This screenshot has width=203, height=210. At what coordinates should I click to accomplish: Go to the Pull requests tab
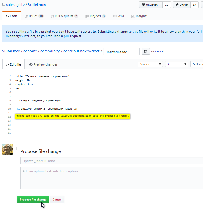click(x=64, y=16)
